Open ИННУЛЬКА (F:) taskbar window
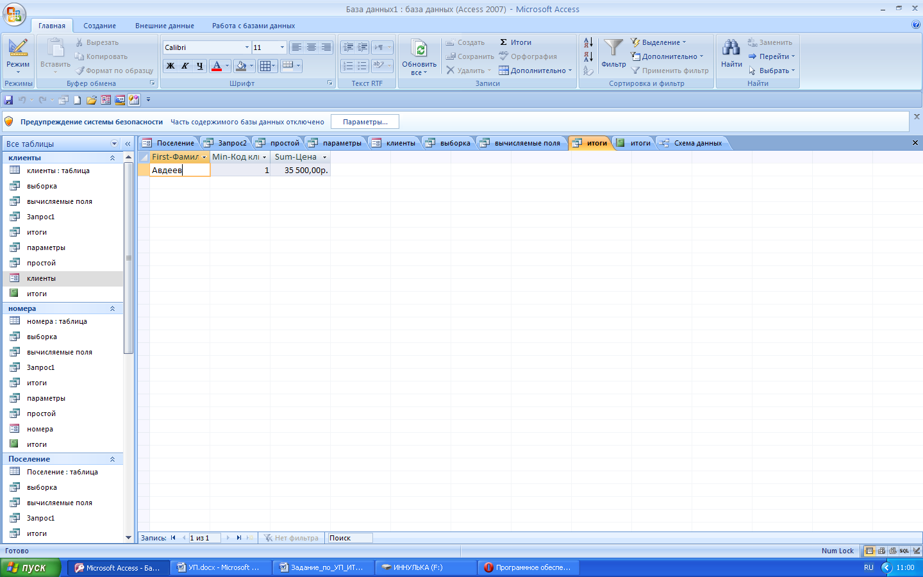Screen dimensions: 923x577 coord(426,567)
